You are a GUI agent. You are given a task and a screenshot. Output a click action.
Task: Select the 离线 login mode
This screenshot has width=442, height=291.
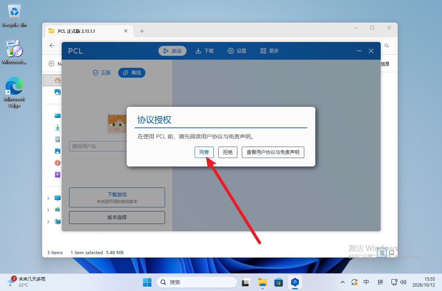pos(132,73)
